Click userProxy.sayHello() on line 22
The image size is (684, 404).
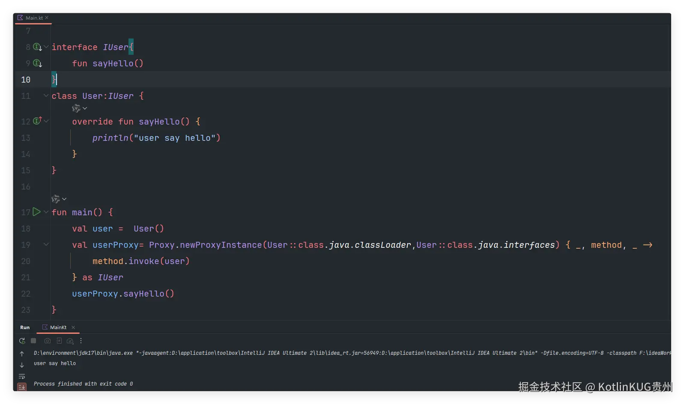(123, 294)
